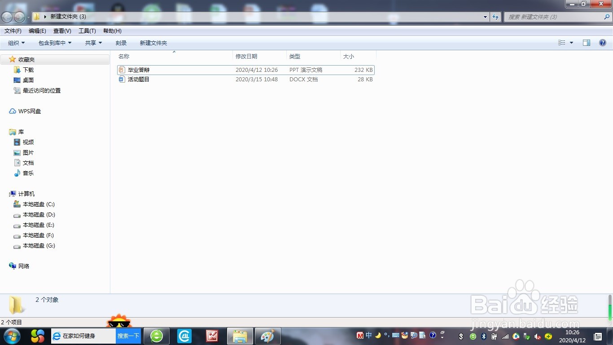This screenshot has height=345, width=613.
Task: Open the 帮助(H) menu
Action: pyautogui.click(x=112, y=31)
